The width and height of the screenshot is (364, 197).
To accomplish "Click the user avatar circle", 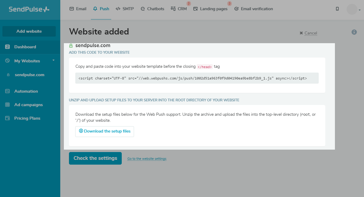I will tap(352, 9).
